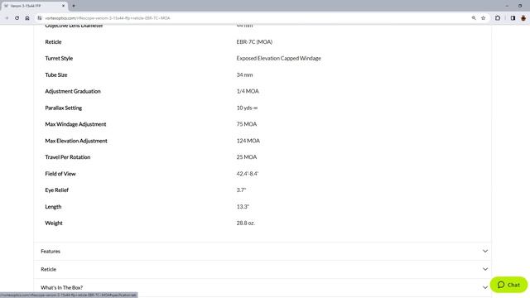
Task: Open the side panel icon
Action: pos(513,18)
